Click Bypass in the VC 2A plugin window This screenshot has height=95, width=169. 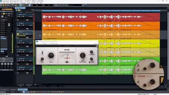pyautogui.click(x=96, y=44)
